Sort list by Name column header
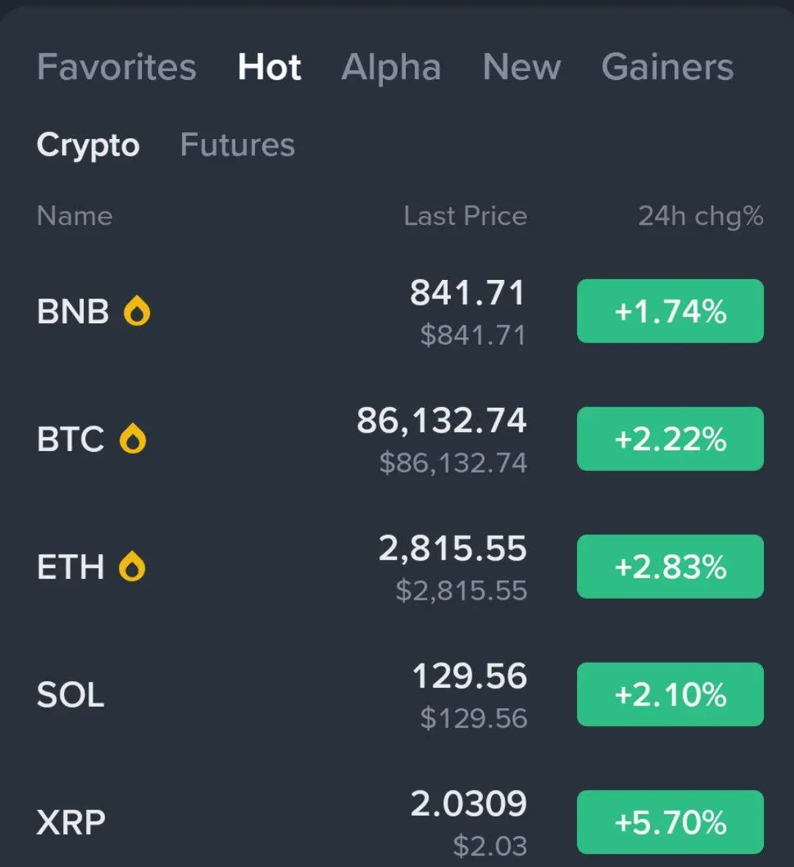This screenshot has height=867, width=794. coord(75,215)
